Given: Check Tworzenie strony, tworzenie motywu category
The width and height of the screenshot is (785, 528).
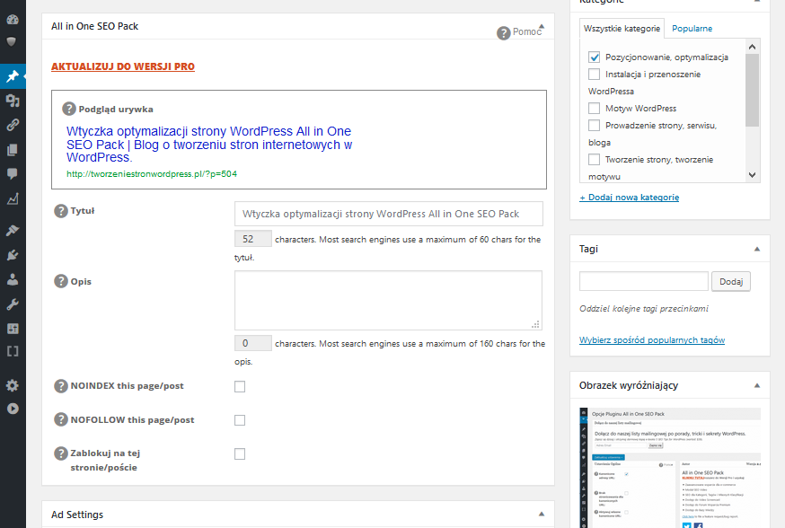Looking at the screenshot, I should coord(594,159).
